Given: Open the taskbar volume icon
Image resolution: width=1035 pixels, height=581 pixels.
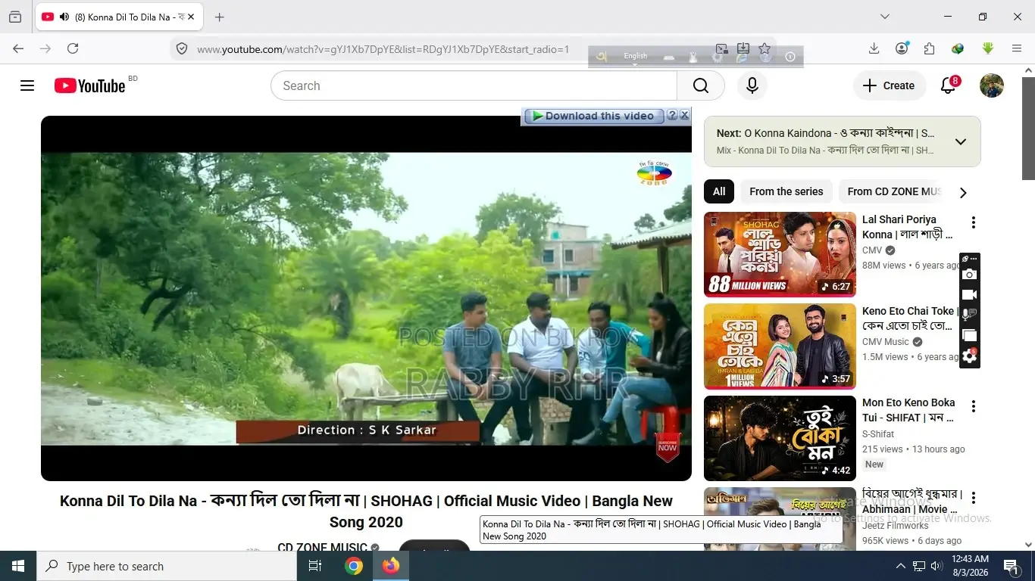Looking at the screenshot, I should tap(937, 566).
